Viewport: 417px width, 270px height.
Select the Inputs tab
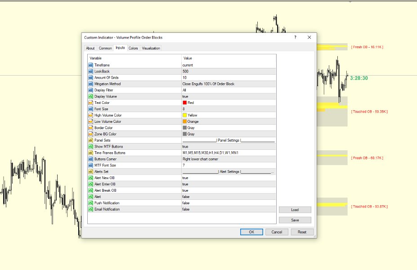[x=120, y=48]
